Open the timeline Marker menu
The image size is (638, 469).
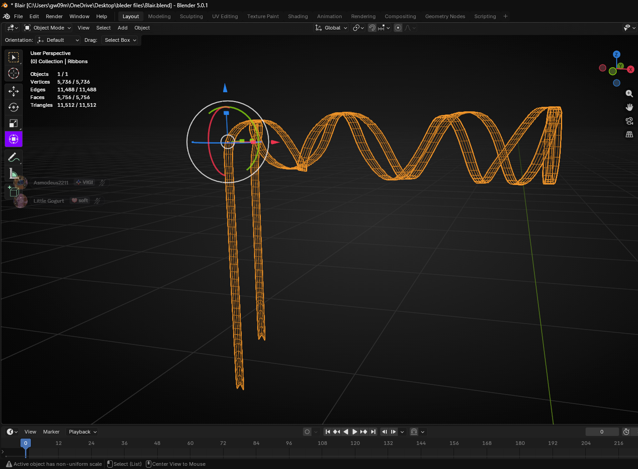[51, 432]
